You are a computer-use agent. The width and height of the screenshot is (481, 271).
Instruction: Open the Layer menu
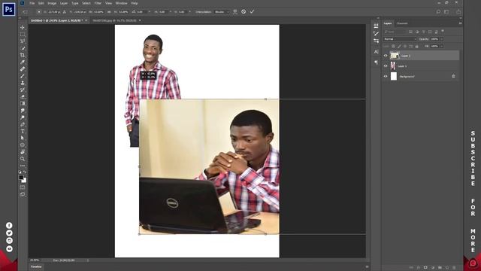(64, 3)
